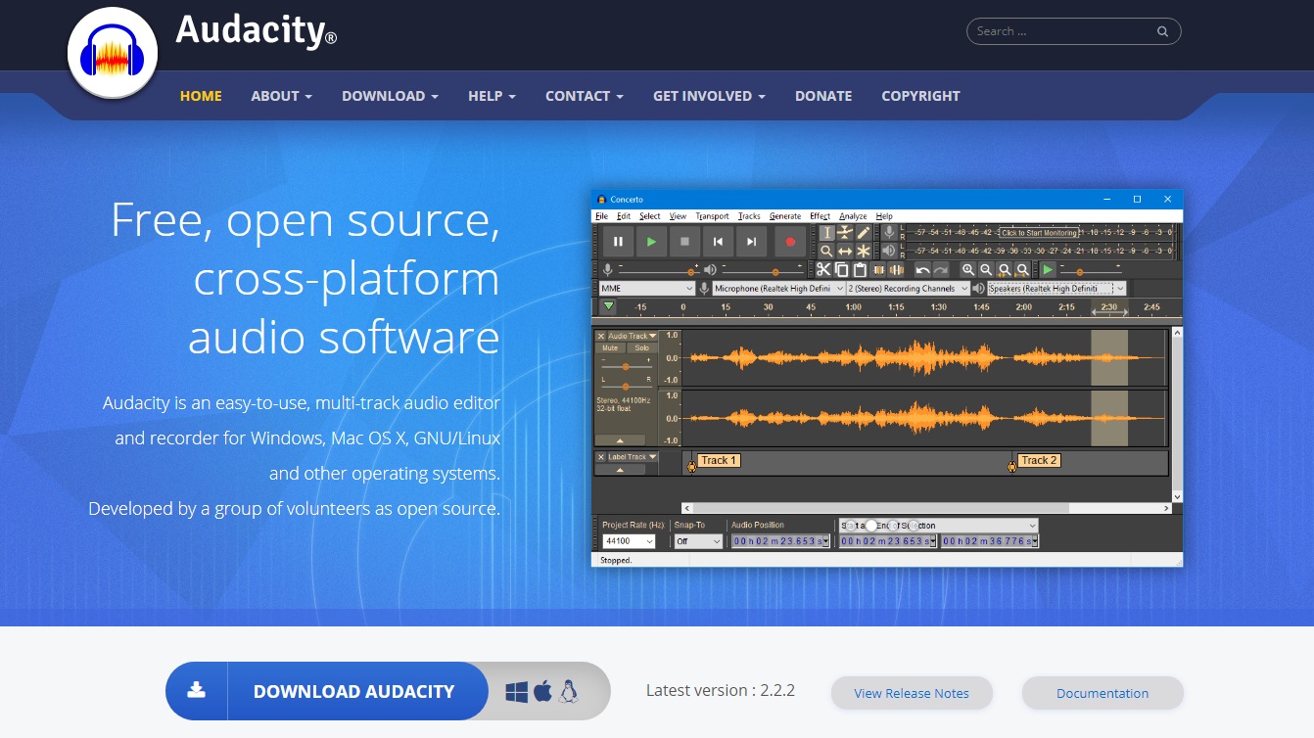Select the Time Shift tool
The height and width of the screenshot is (738, 1314).
coord(844,252)
